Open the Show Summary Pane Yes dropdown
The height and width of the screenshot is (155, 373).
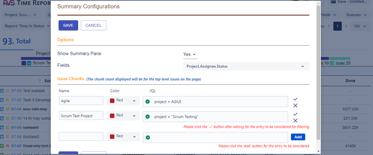click(x=190, y=54)
